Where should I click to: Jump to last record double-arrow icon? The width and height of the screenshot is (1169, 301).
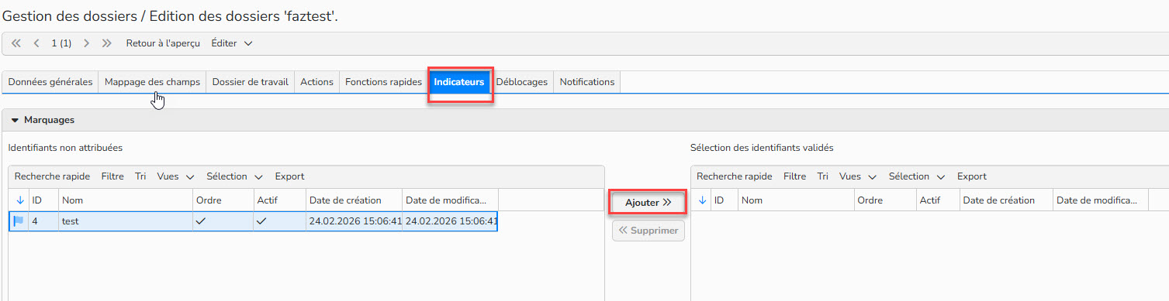tap(106, 43)
